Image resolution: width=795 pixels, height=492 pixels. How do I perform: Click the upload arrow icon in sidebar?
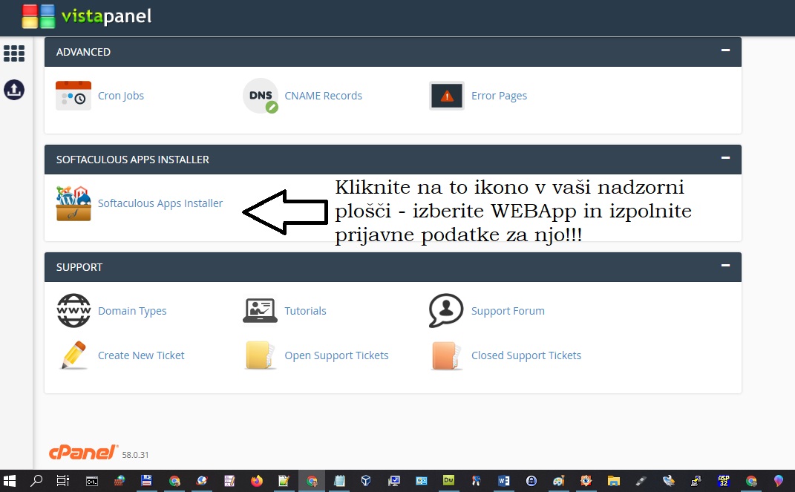pyautogui.click(x=14, y=90)
